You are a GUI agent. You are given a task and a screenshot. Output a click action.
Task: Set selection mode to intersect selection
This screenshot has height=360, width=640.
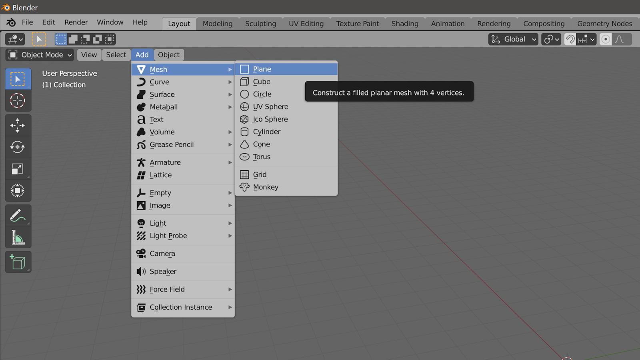pos(110,39)
